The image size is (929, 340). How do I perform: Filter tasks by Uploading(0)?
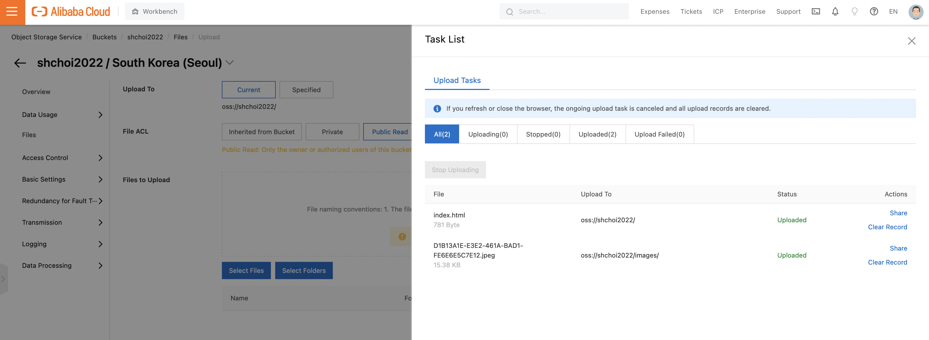pos(488,134)
